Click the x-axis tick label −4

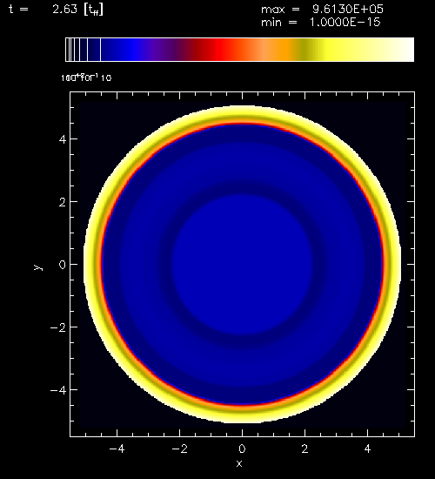pyautogui.click(x=117, y=449)
